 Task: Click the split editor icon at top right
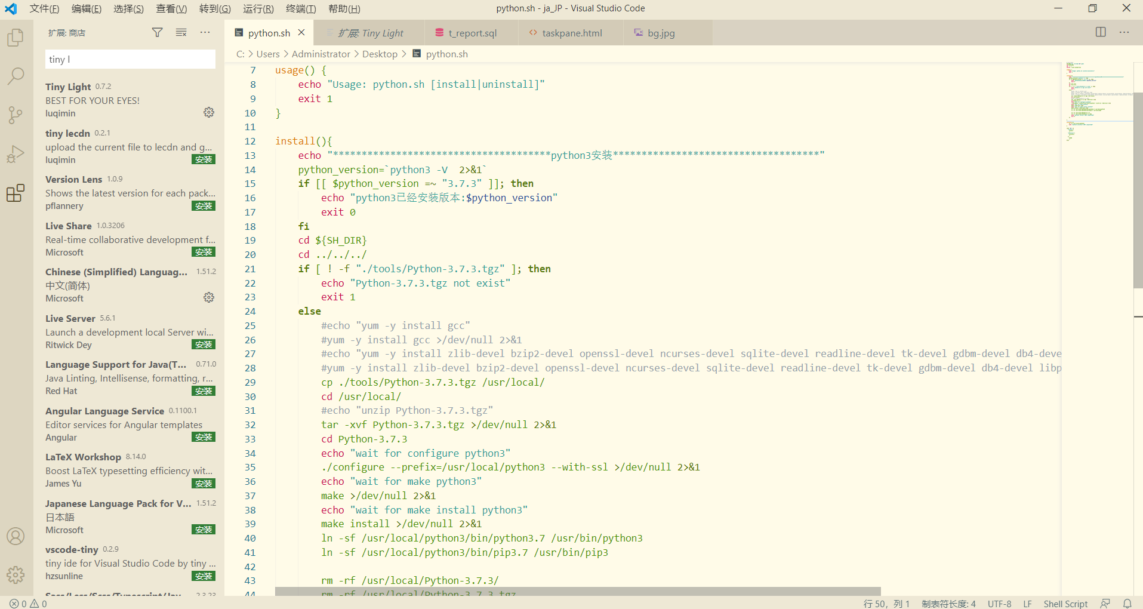pyautogui.click(x=1100, y=32)
